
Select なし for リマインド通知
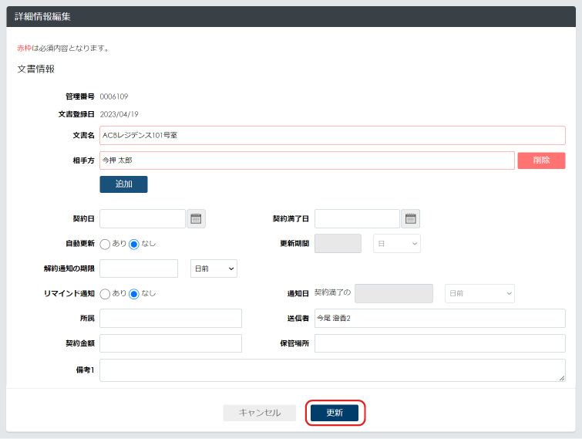(133, 293)
